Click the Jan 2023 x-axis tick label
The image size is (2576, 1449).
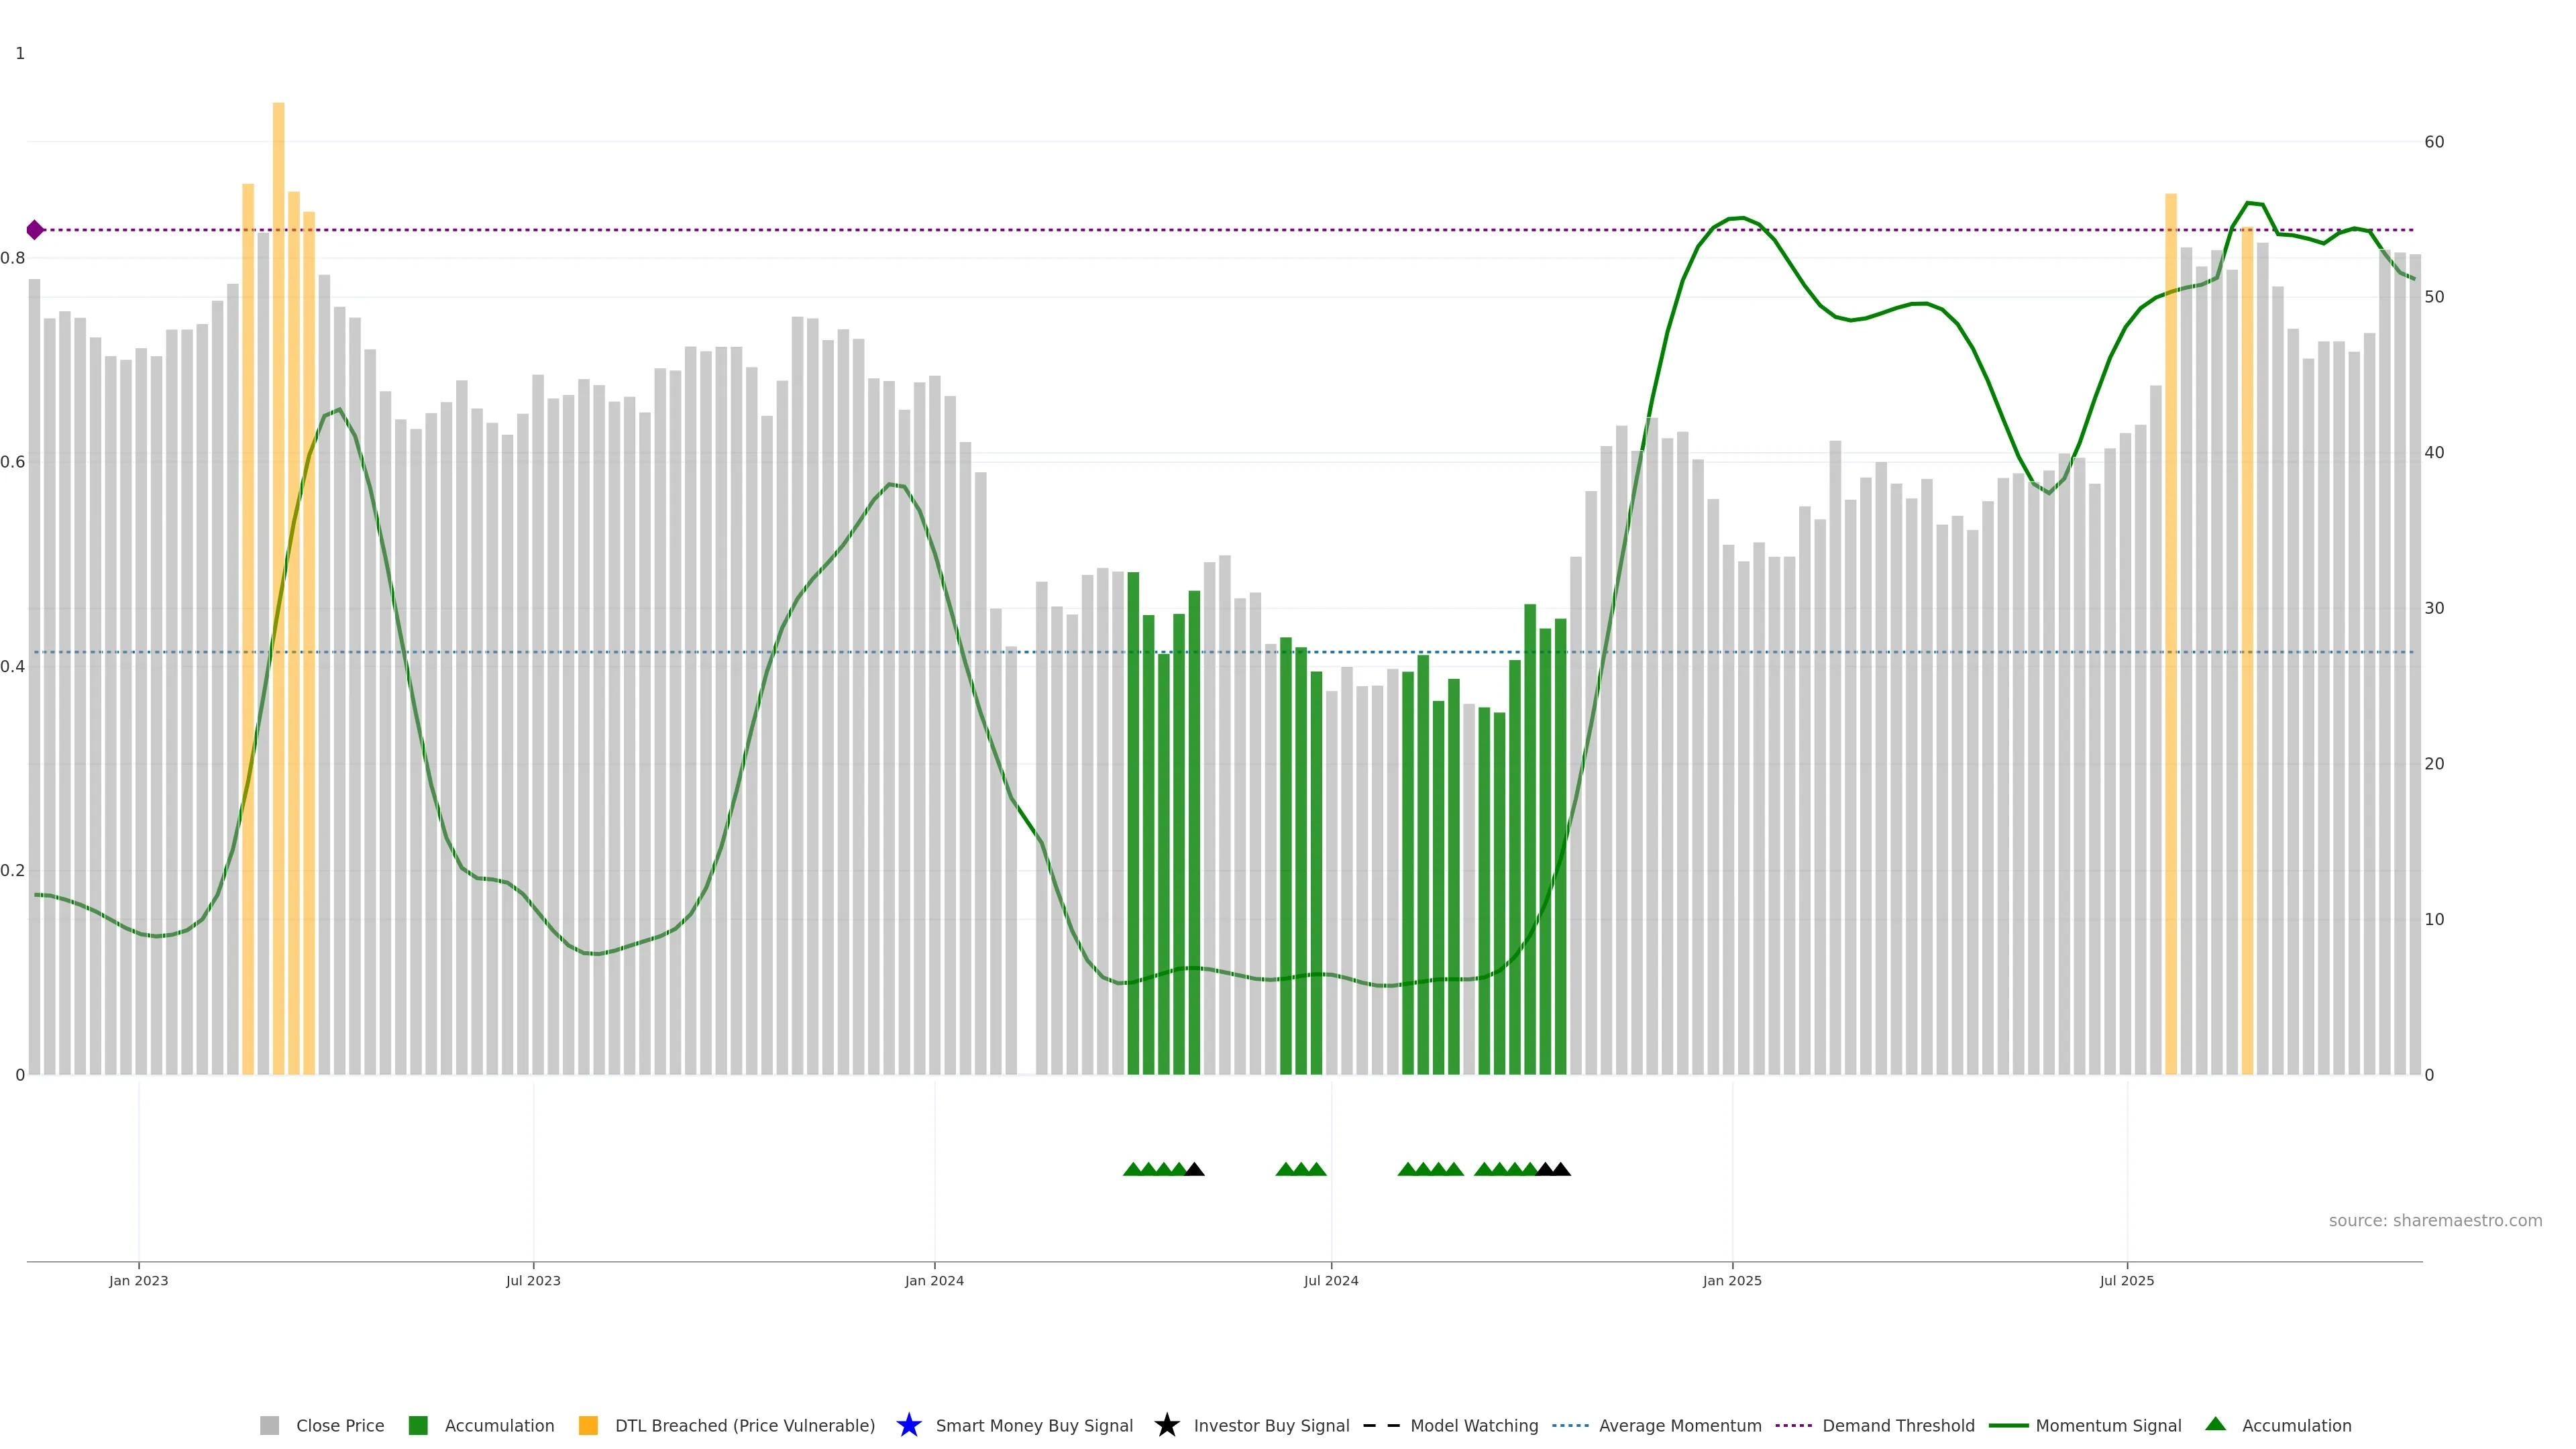(139, 1280)
